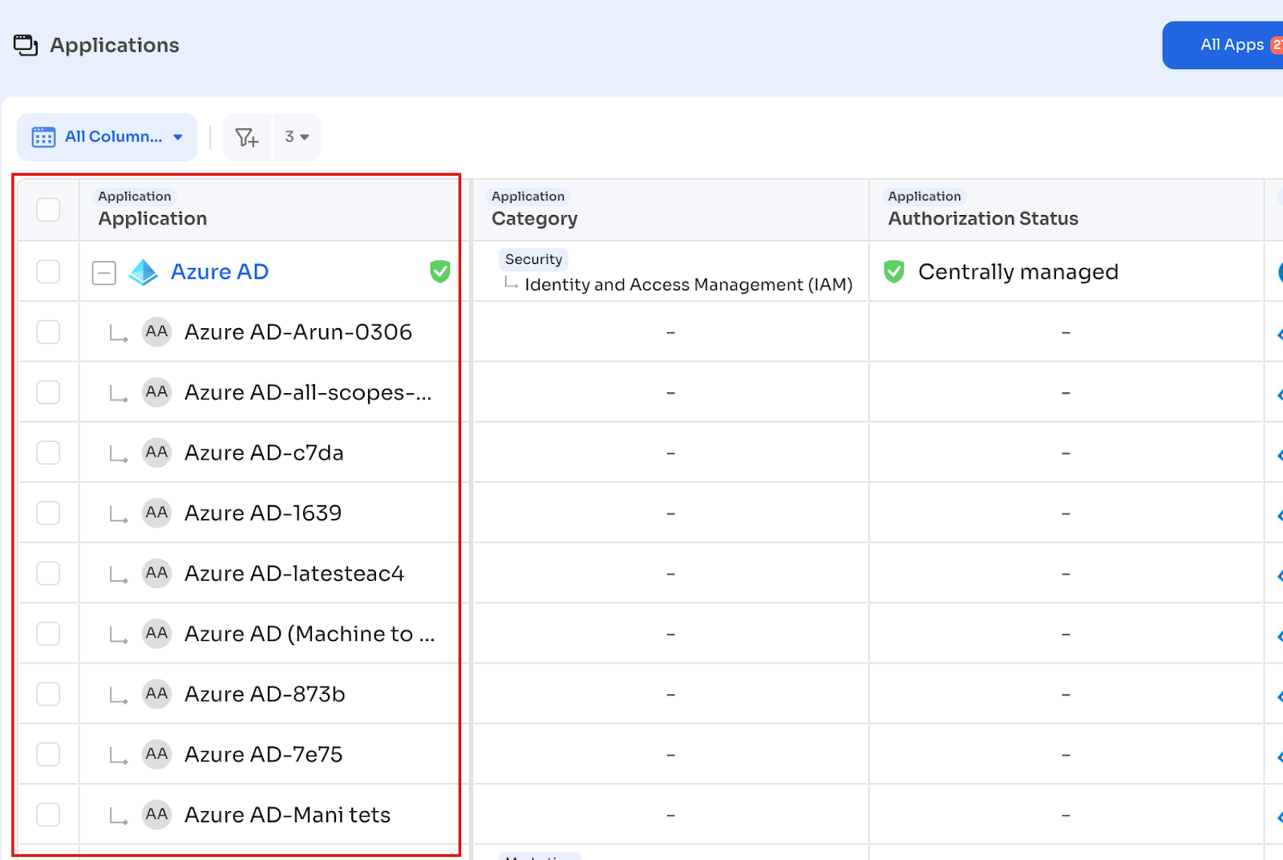The image size is (1283, 860).
Task: Check the Azure AD-latesteac4 row checkbox
Action: [x=48, y=574]
